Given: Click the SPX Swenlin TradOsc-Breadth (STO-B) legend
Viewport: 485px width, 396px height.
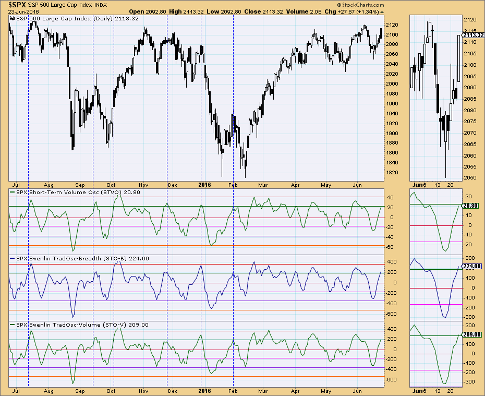Looking at the screenshot, I should pyautogui.click(x=79, y=259).
